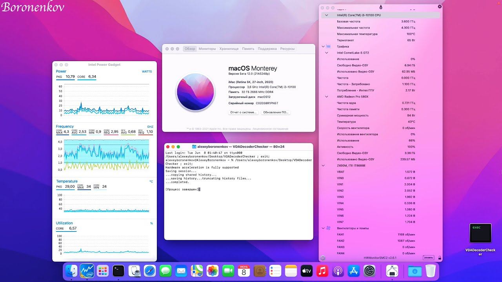Open Photos from the Dock

pos(212,271)
